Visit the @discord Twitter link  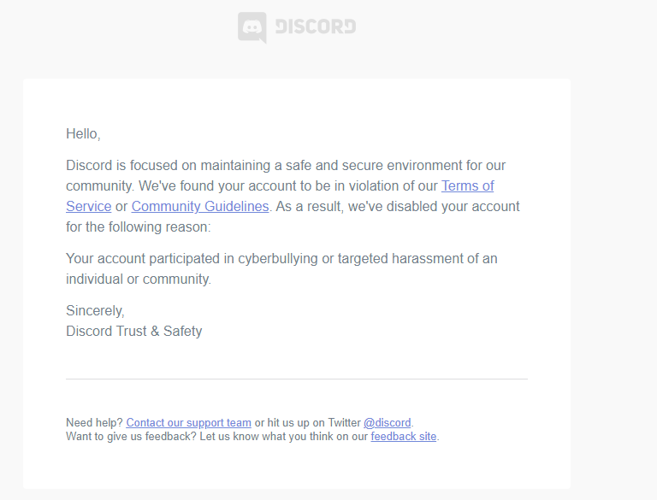(x=387, y=422)
